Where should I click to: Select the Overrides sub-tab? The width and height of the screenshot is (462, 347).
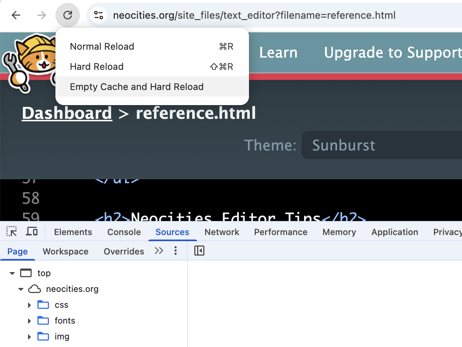(124, 251)
